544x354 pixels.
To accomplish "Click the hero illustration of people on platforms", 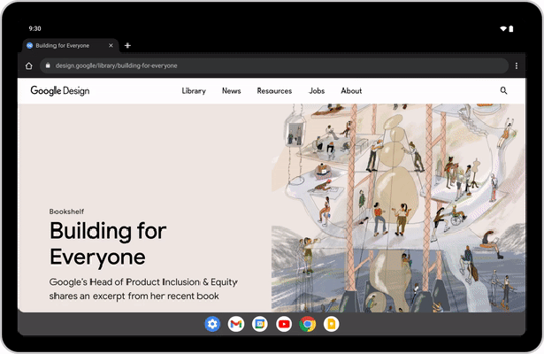I will pyautogui.click(x=398, y=208).
